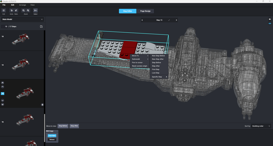The height and width of the screenshot is (146, 273).
Task: Activate the Select tool in the toolbar
Action: [36, 11]
